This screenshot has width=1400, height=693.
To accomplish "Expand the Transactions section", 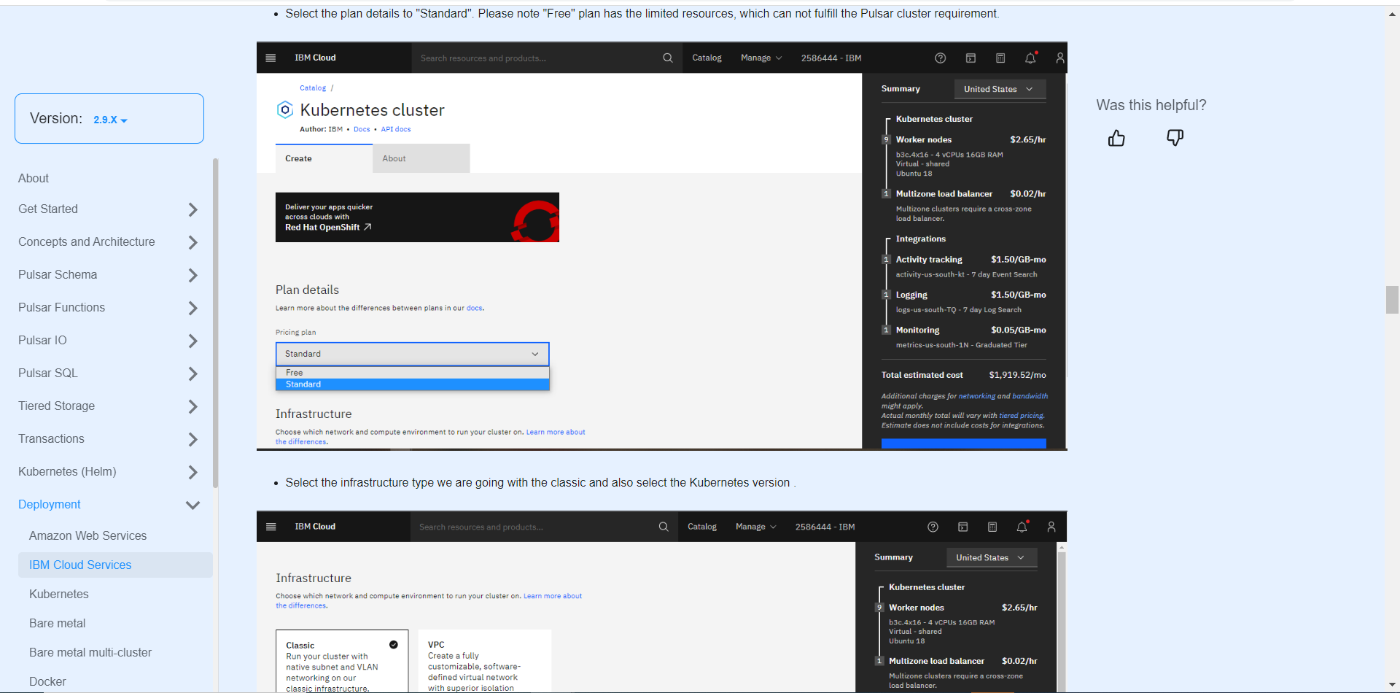I will [192, 439].
